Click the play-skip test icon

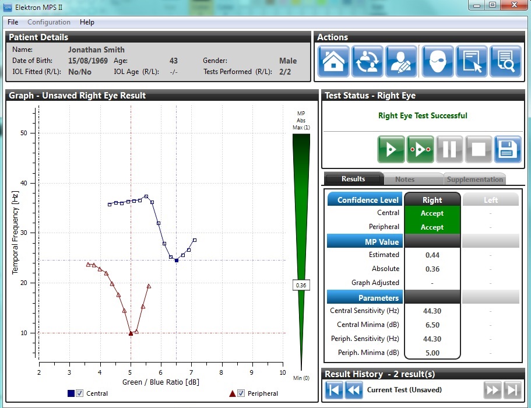(420, 149)
